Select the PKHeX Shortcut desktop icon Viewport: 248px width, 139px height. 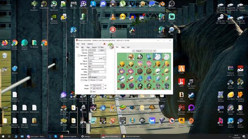(240, 70)
